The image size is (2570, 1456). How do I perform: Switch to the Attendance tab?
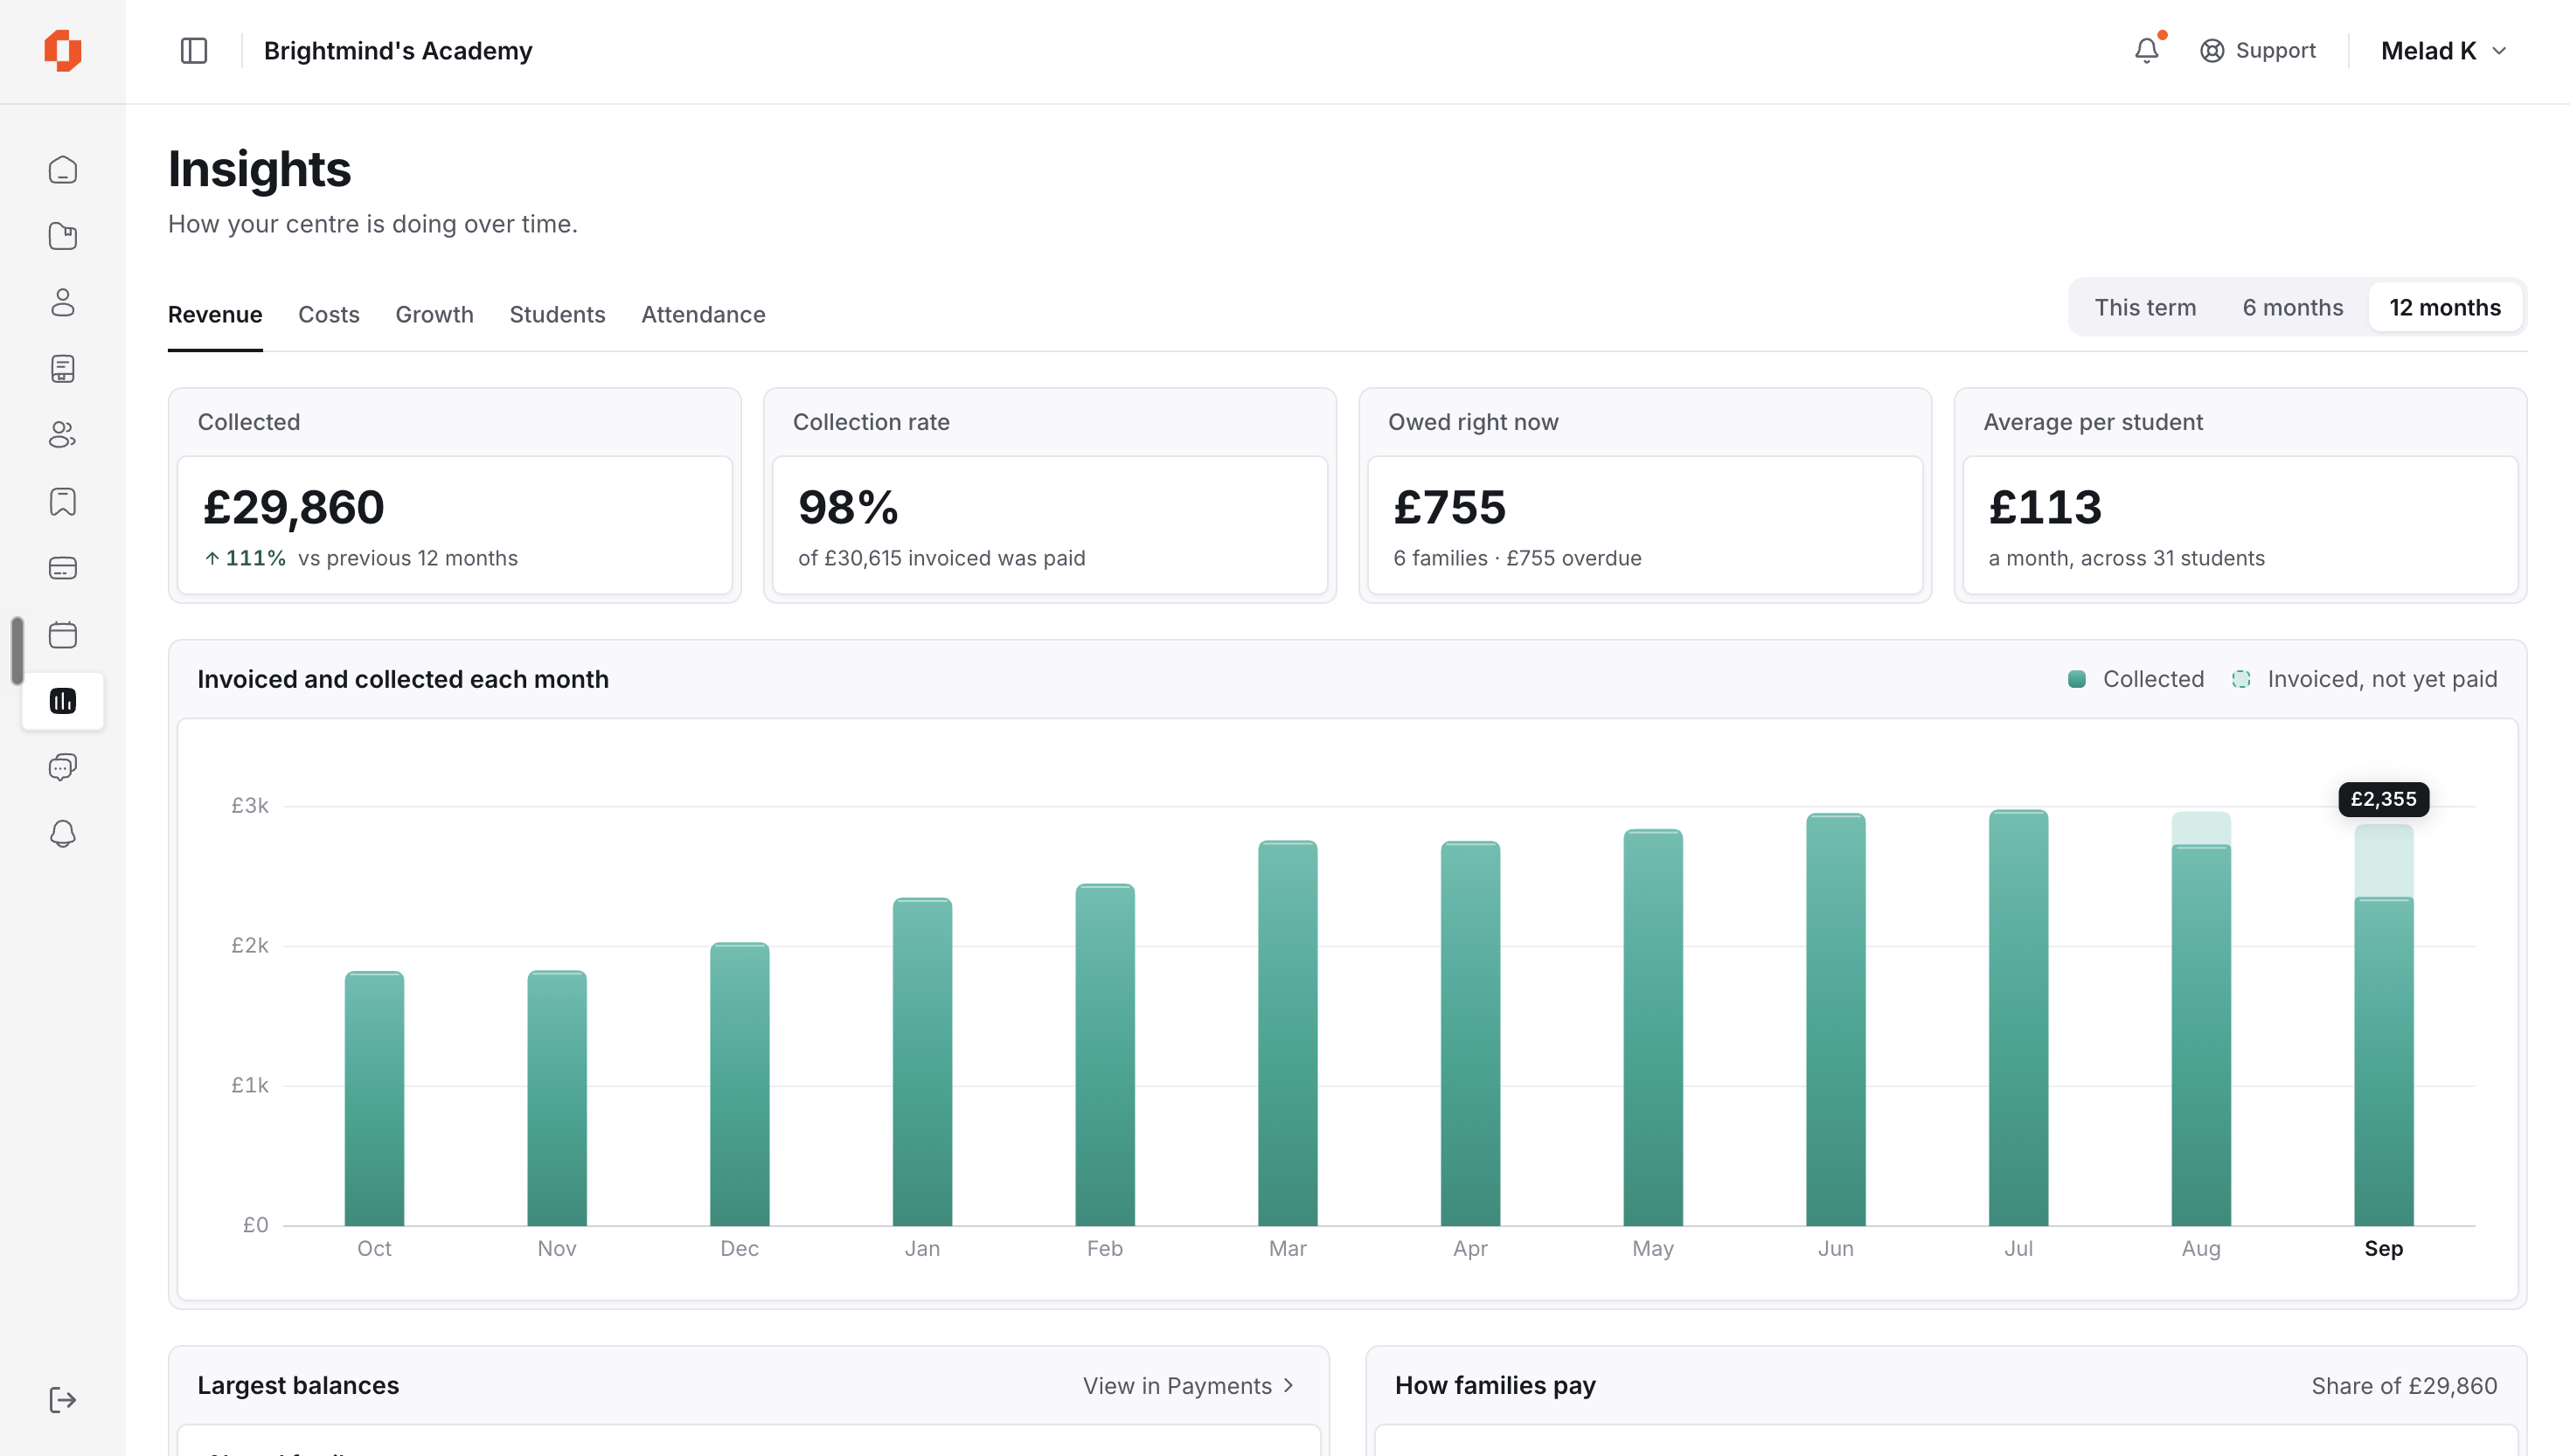(703, 314)
